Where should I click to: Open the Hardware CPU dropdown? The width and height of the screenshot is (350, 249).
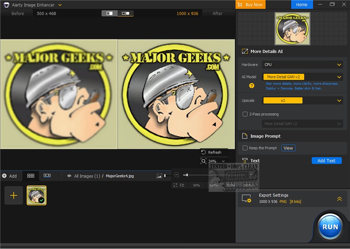(x=302, y=65)
